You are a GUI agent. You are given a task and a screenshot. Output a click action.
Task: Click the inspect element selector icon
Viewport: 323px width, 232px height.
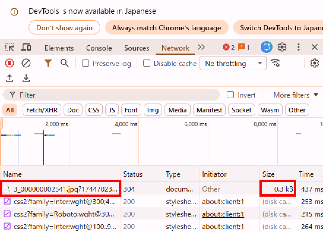[x=10, y=47]
